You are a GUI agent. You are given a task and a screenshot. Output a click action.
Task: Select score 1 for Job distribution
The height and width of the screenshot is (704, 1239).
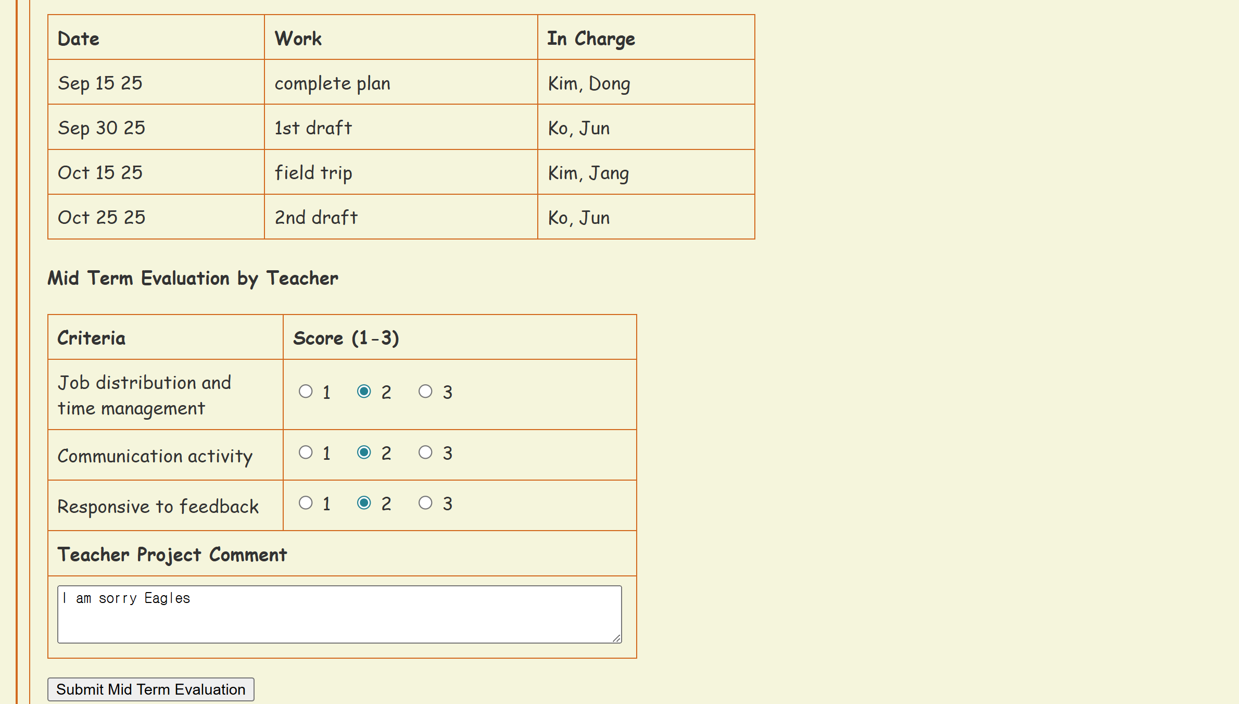point(306,392)
